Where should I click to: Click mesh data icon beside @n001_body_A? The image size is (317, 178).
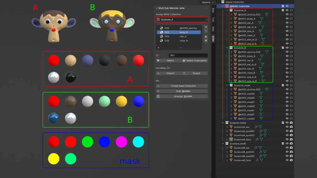coord(261,19)
